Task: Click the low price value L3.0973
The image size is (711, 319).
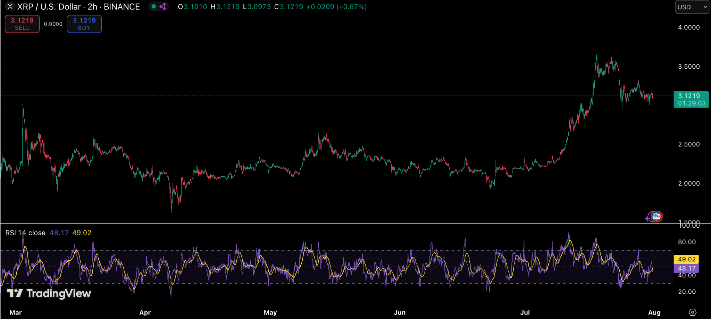Action: (257, 7)
